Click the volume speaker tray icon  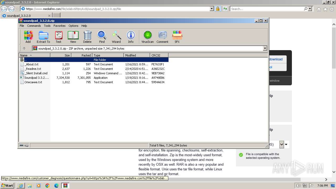298,186
